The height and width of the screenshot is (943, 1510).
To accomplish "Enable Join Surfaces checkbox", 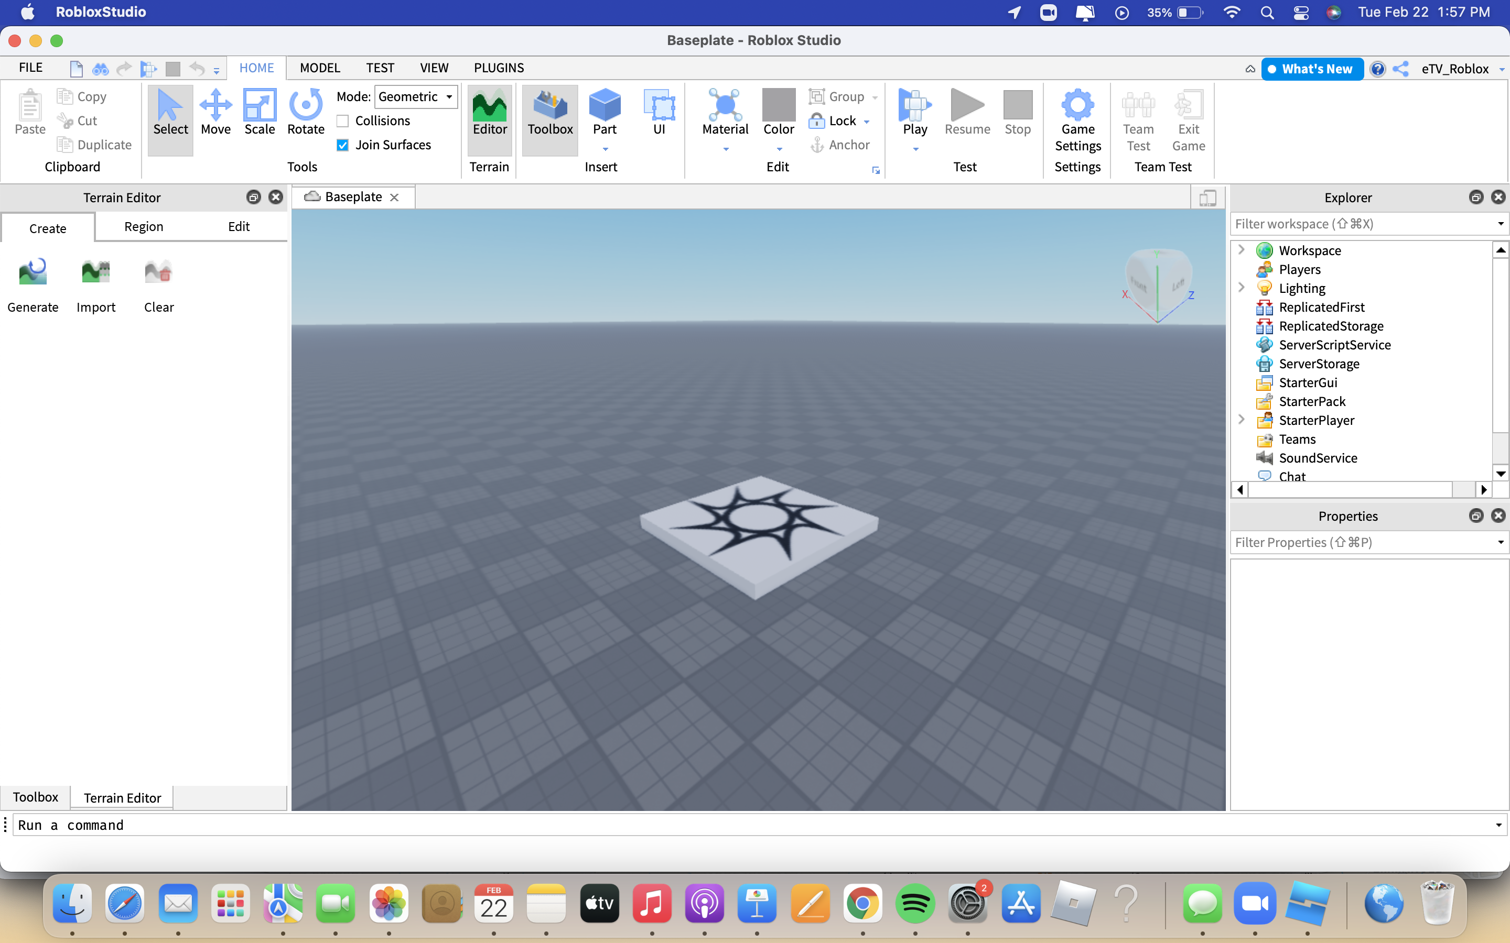I will (342, 144).
